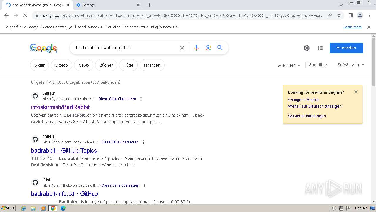The image size is (376, 212).
Task: Start voice search with microphone icon
Action: pyautogui.click(x=197, y=48)
